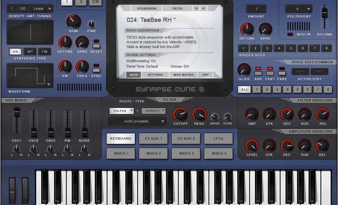Screen dimensions: 338x205
Task: Open the Linear tuning dropdown
Action: (41, 8)
